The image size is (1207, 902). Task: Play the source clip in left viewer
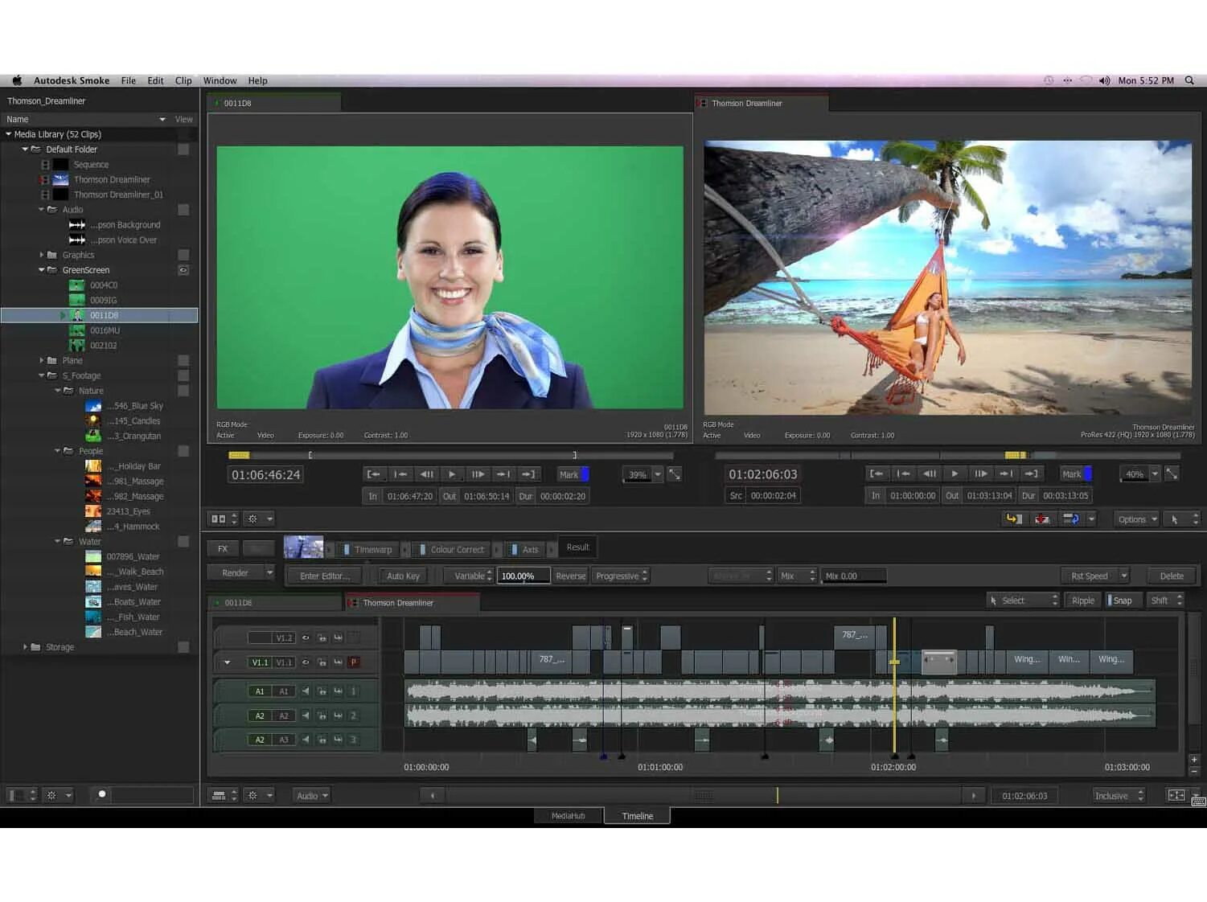click(x=452, y=474)
